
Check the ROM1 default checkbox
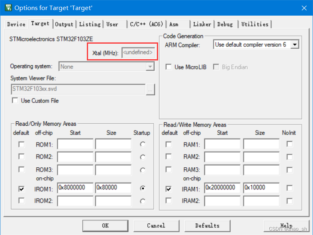(x=22, y=145)
